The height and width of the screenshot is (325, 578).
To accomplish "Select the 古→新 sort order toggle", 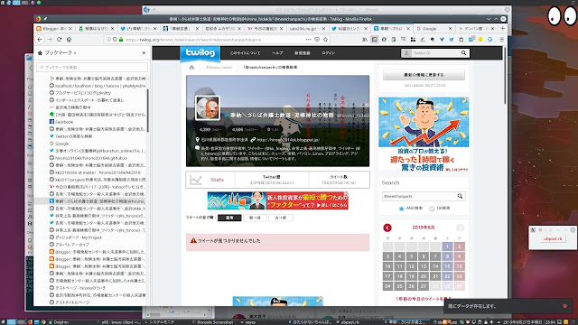I will 281,218.
